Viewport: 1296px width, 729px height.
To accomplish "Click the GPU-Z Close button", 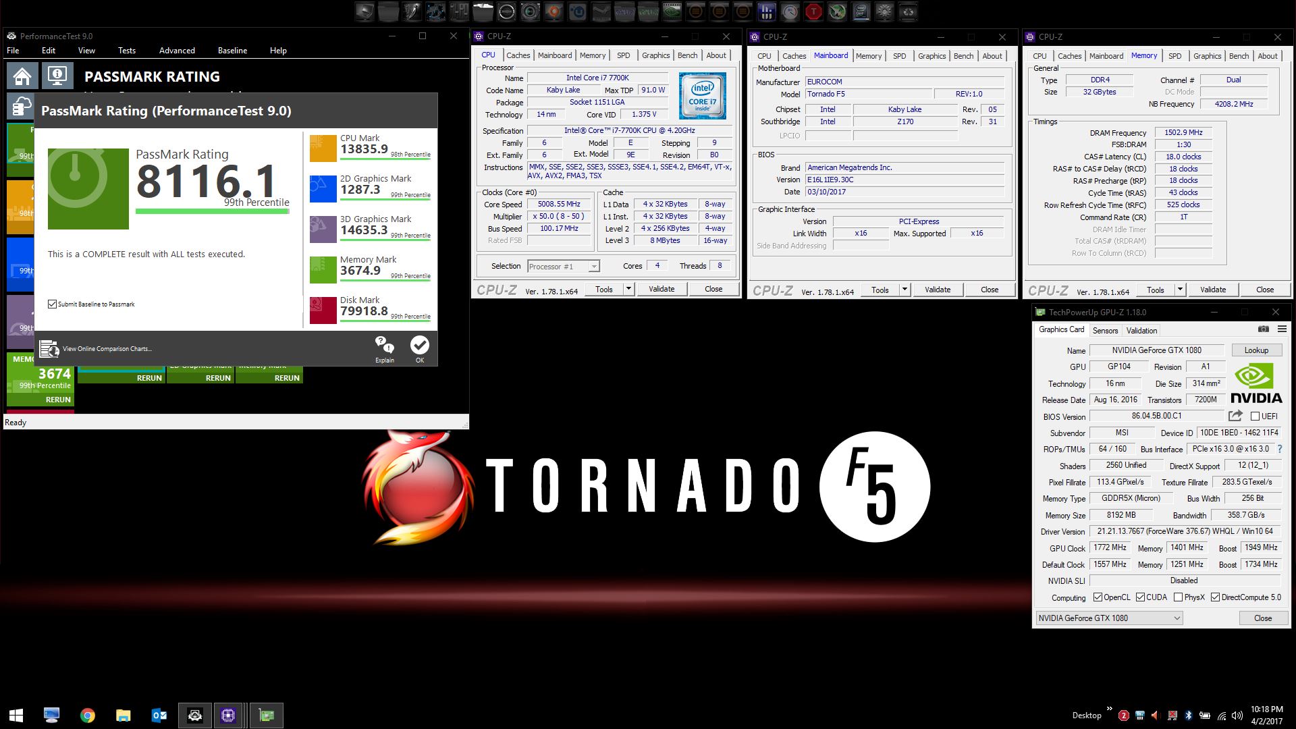I will click(1263, 618).
